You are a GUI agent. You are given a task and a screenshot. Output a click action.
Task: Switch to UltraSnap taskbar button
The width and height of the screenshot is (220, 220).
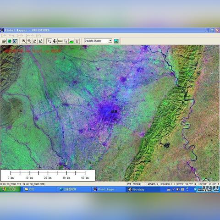tap(143, 189)
